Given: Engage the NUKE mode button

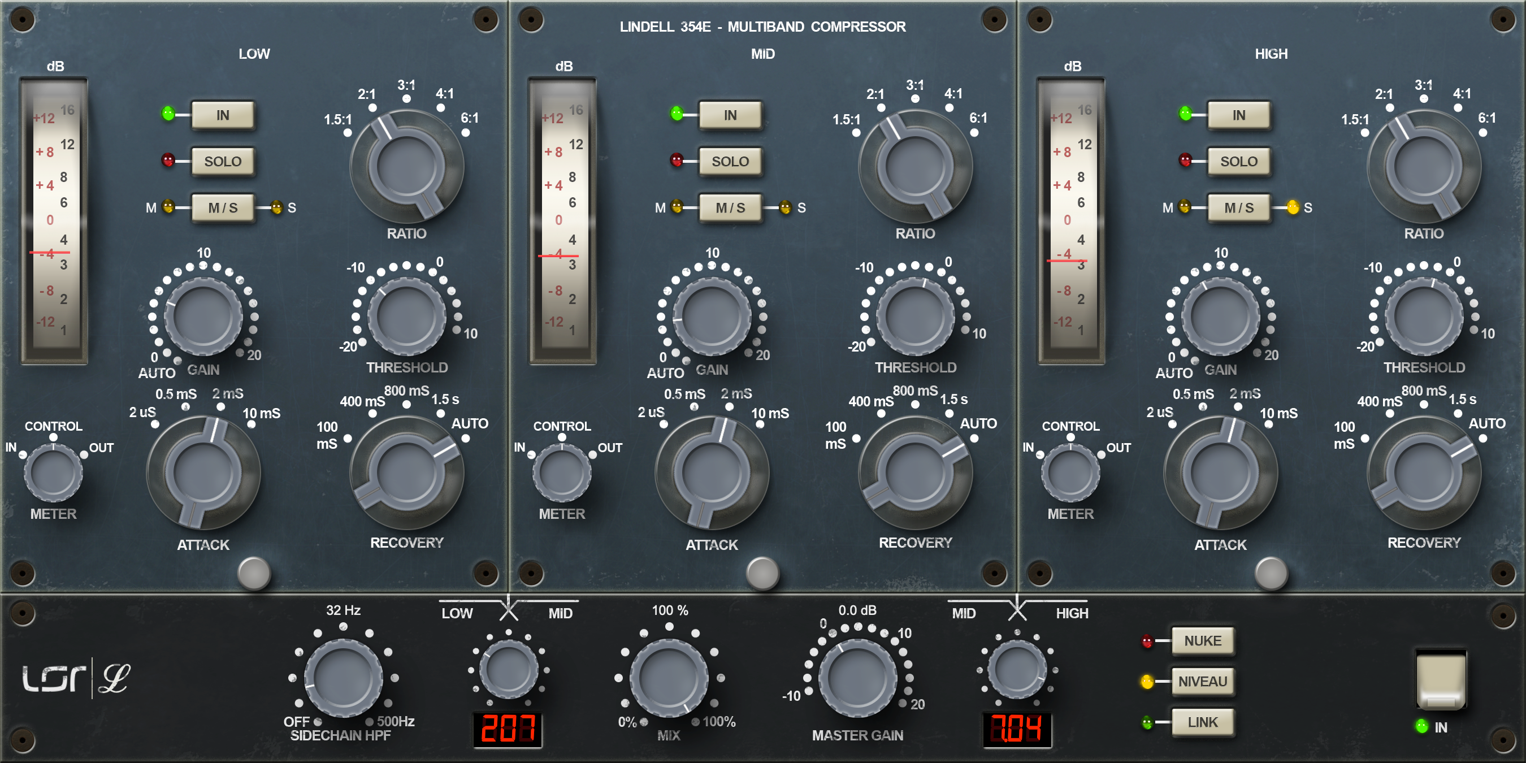Looking at the screenshot, I should pos(1203,640).
